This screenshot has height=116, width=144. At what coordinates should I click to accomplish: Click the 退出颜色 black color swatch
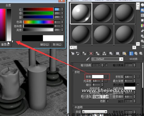click(x=130, y=84)
